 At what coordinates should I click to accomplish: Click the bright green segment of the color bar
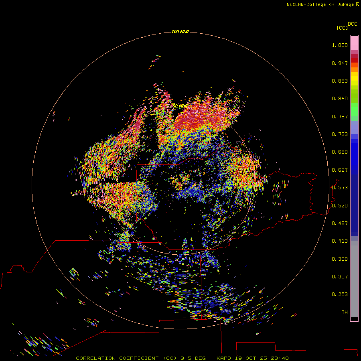[354, 110]
